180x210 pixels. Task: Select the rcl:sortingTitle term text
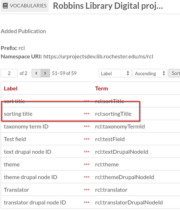(x=113, y=114)
